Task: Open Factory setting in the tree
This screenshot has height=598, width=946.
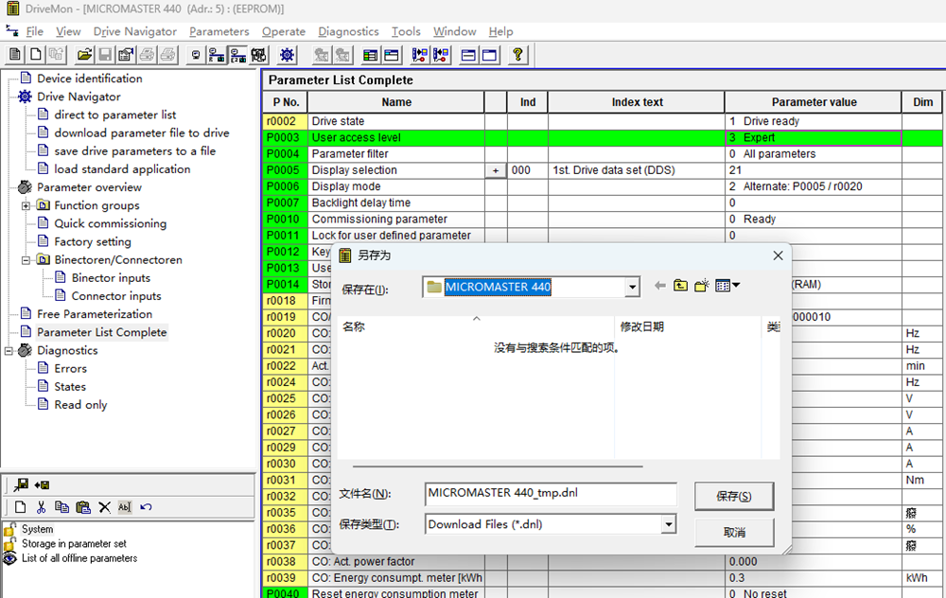Action: 93,241
